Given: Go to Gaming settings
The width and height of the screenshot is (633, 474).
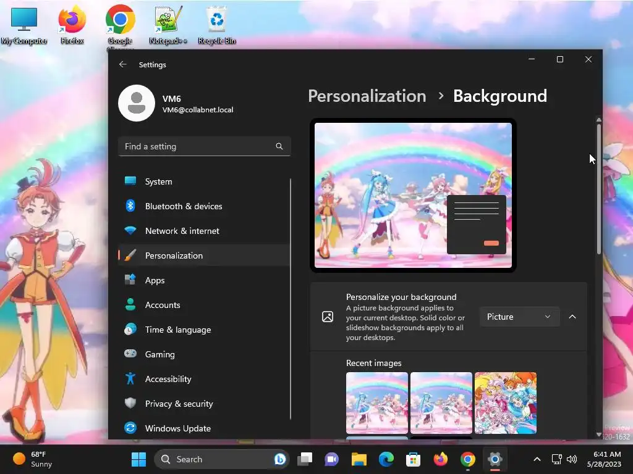Looking at the screenshot, I should tap(204, 354).
